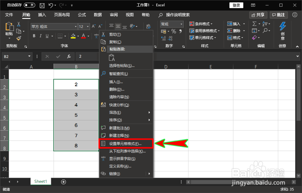The width and height of the screenshot is (302, 193).
Task: Toggle Italic formatting
Action: pos(40,36)
